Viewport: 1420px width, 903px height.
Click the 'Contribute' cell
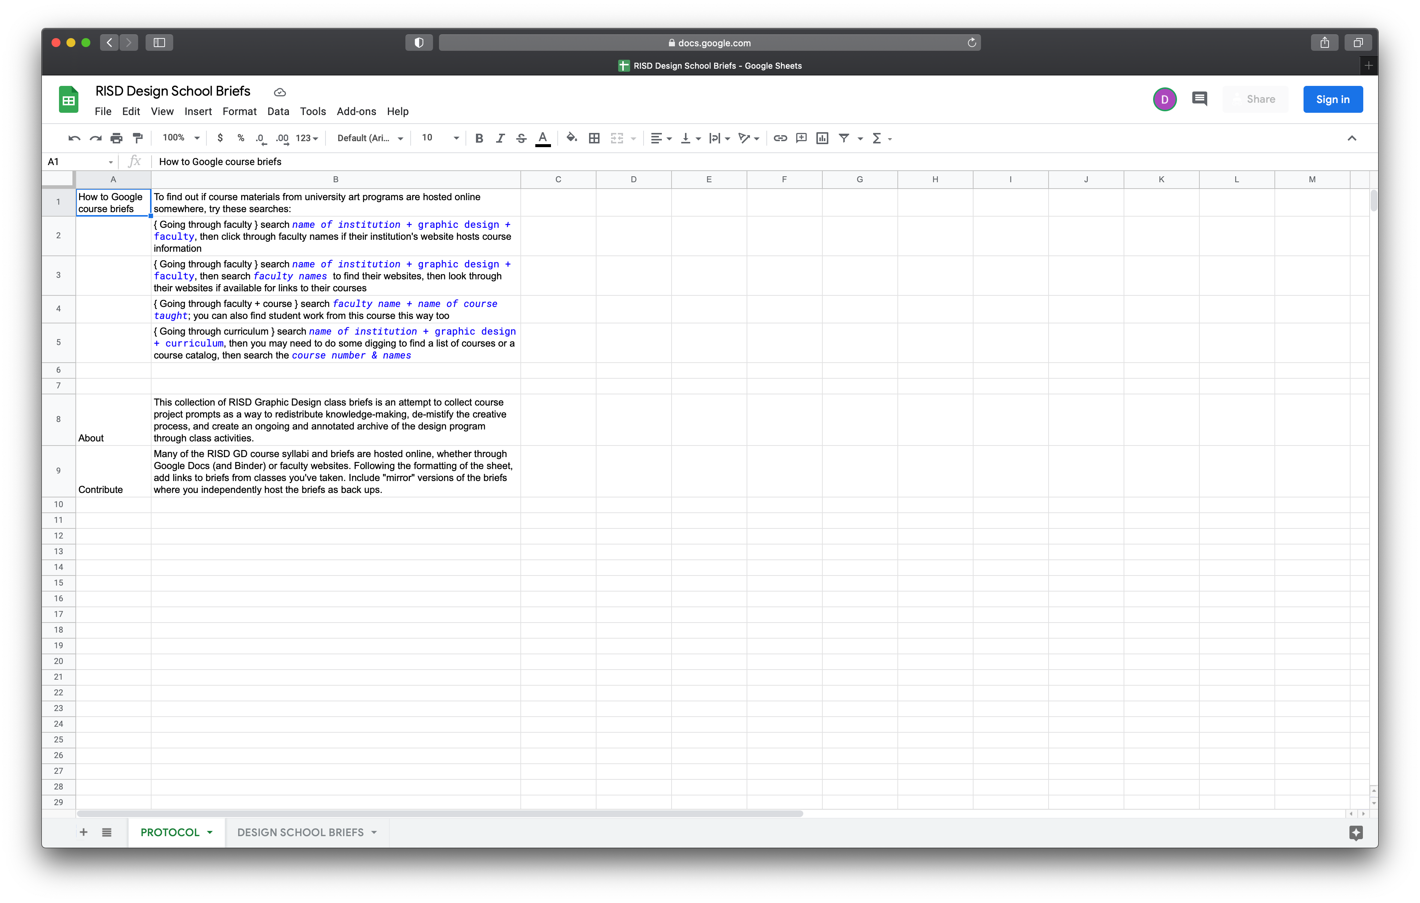click(x=113, y=471)
